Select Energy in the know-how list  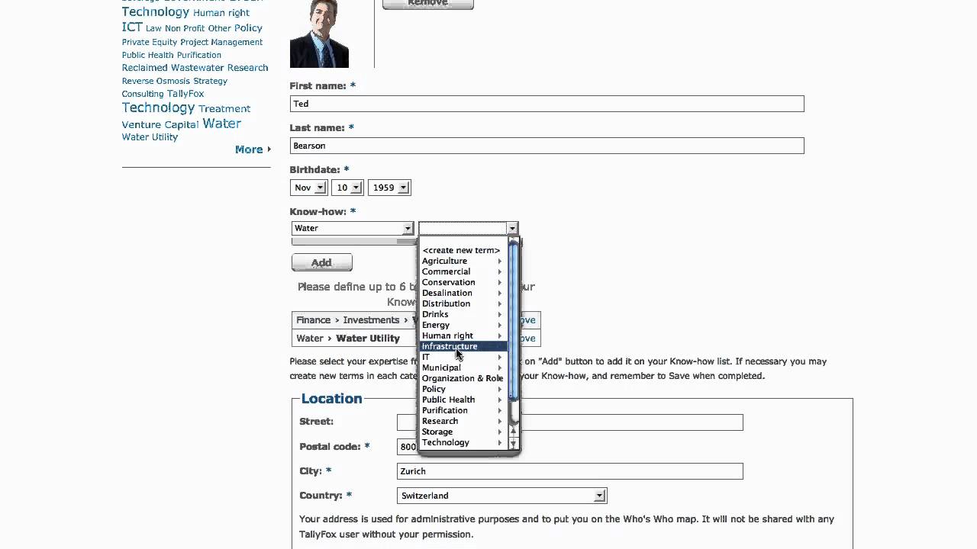point(436,325)
